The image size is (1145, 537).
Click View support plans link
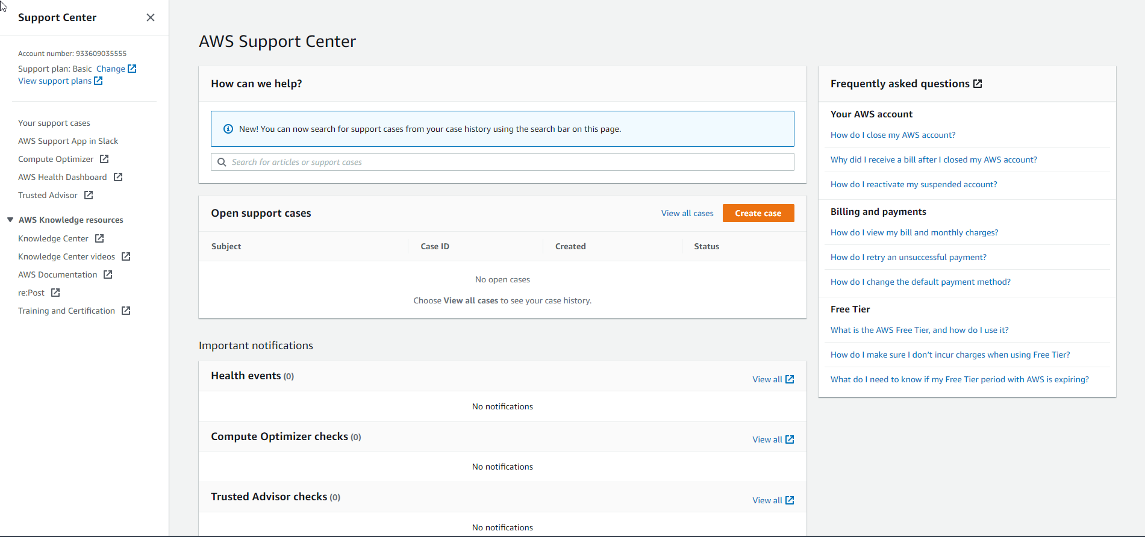[x=55, y=81]
